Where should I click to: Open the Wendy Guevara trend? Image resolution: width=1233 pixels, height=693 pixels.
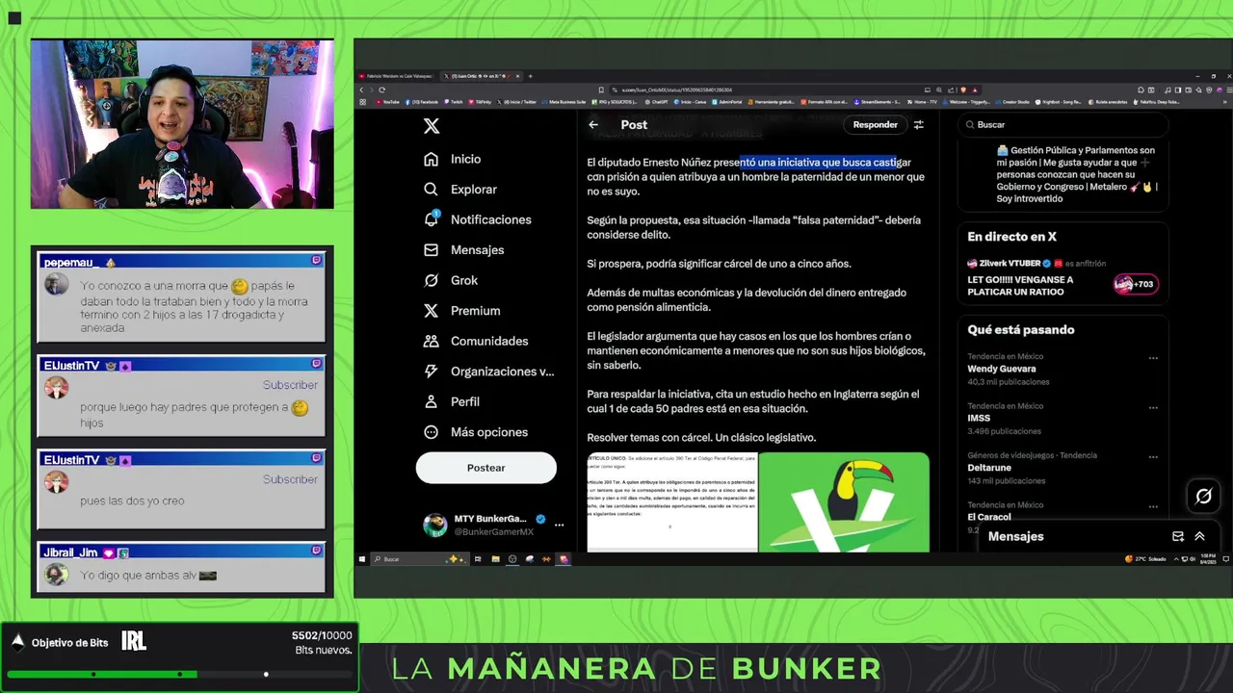pos(1002,369)
